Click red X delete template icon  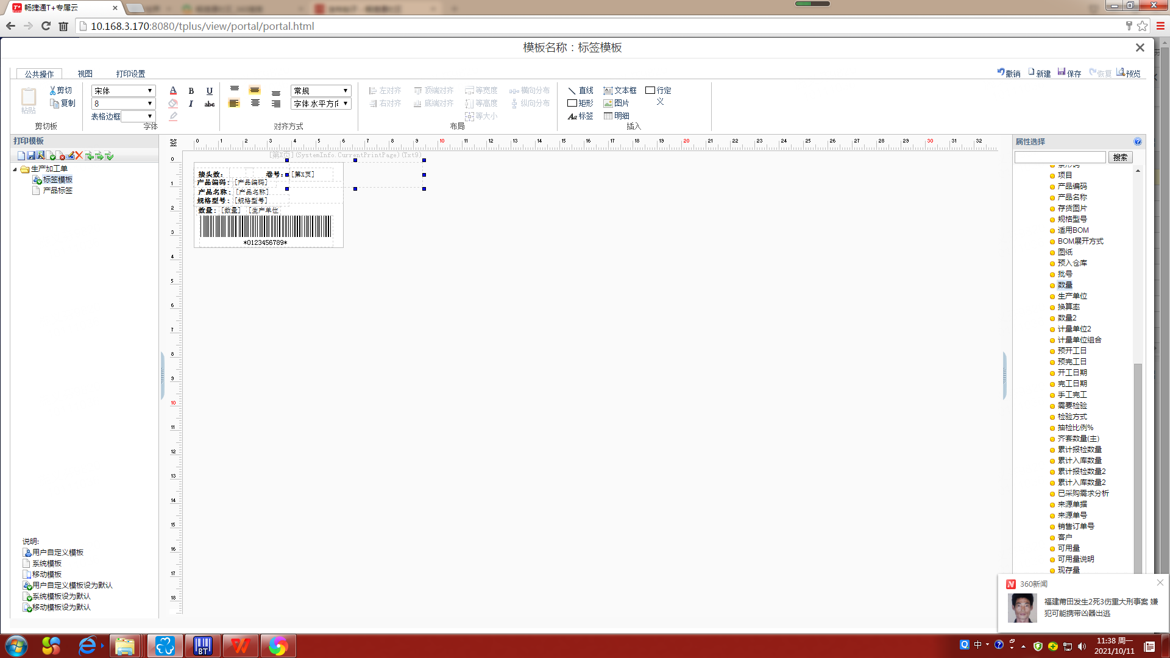(79, 156)
